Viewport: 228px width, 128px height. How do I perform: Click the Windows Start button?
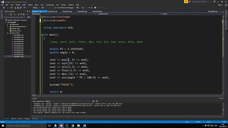(3, 126)
